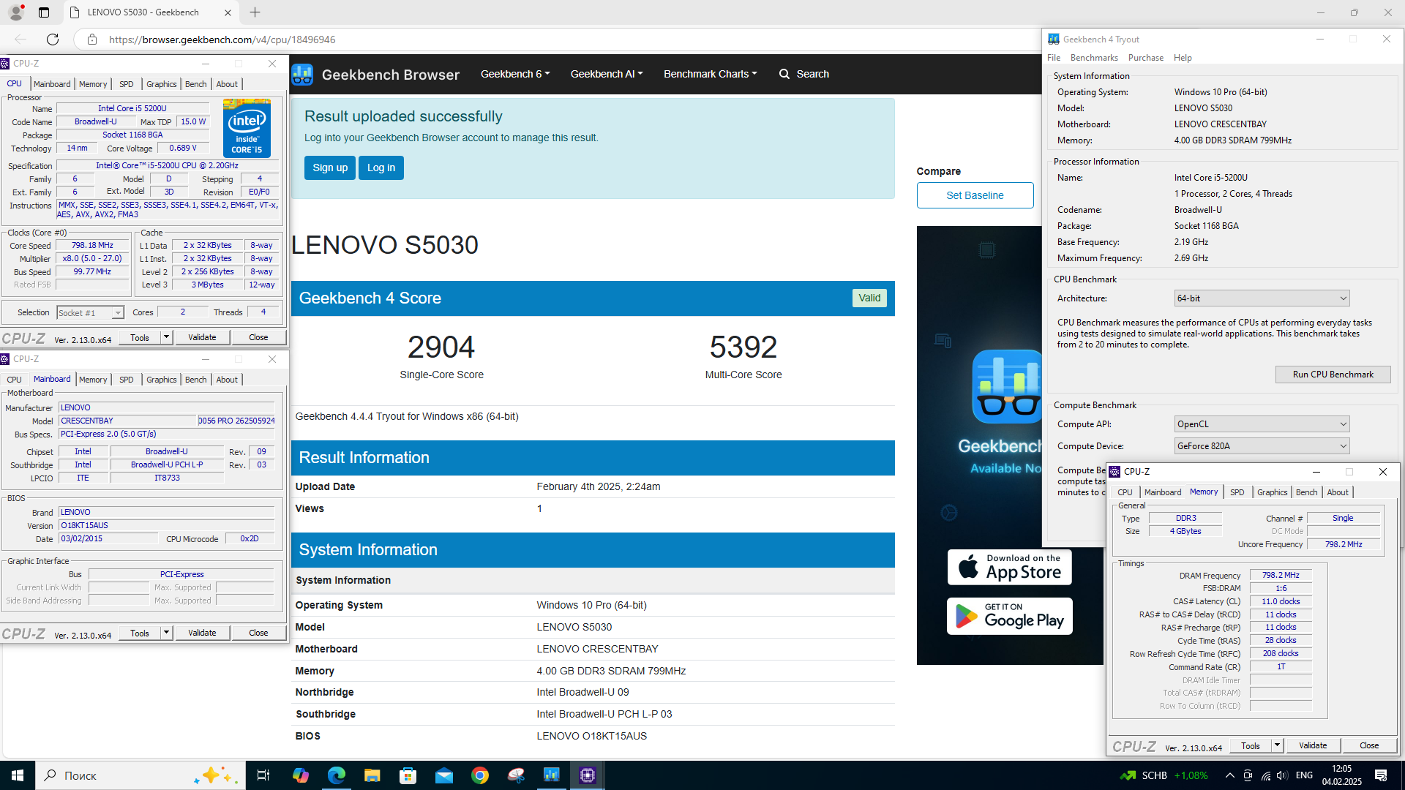Open Microsoft Store from taskbar

(408, 775)
